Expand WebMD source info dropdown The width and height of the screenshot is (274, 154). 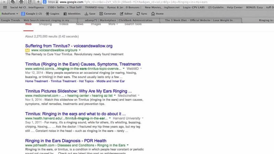click(x=141, y=69)
